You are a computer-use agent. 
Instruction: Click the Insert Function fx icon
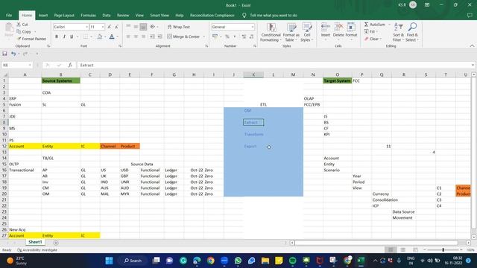70,65
